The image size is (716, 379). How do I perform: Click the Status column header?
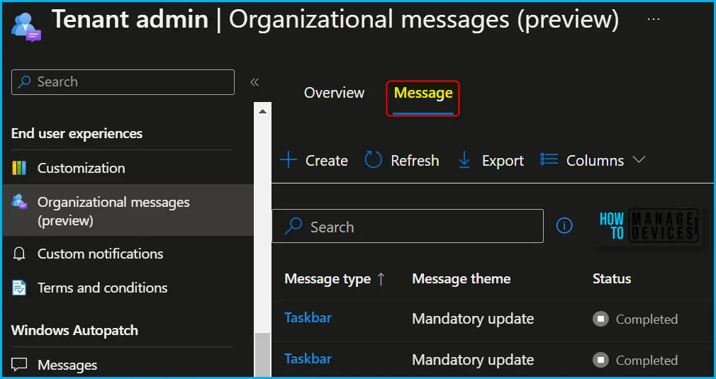click(x=612, y=279)
